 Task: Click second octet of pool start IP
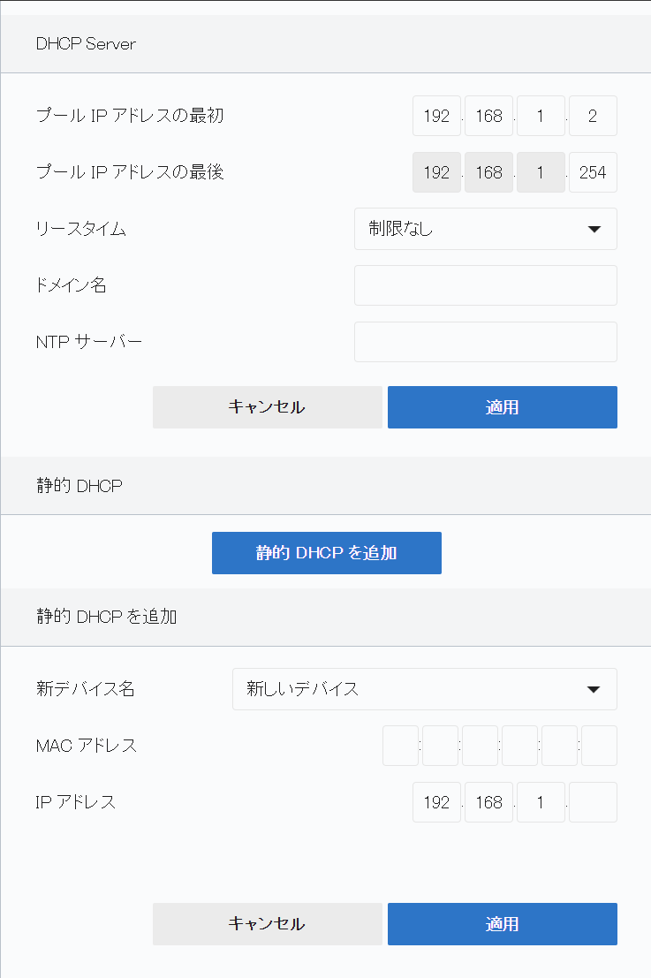click(x=488, y=117)
